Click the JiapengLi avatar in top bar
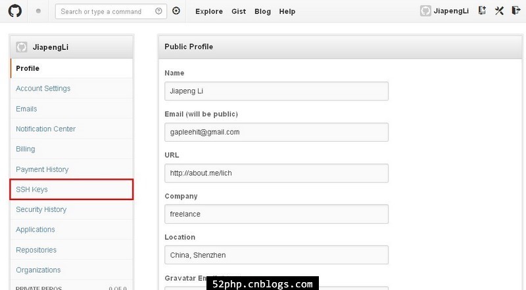Screen dimensions: 526x290 425,11
